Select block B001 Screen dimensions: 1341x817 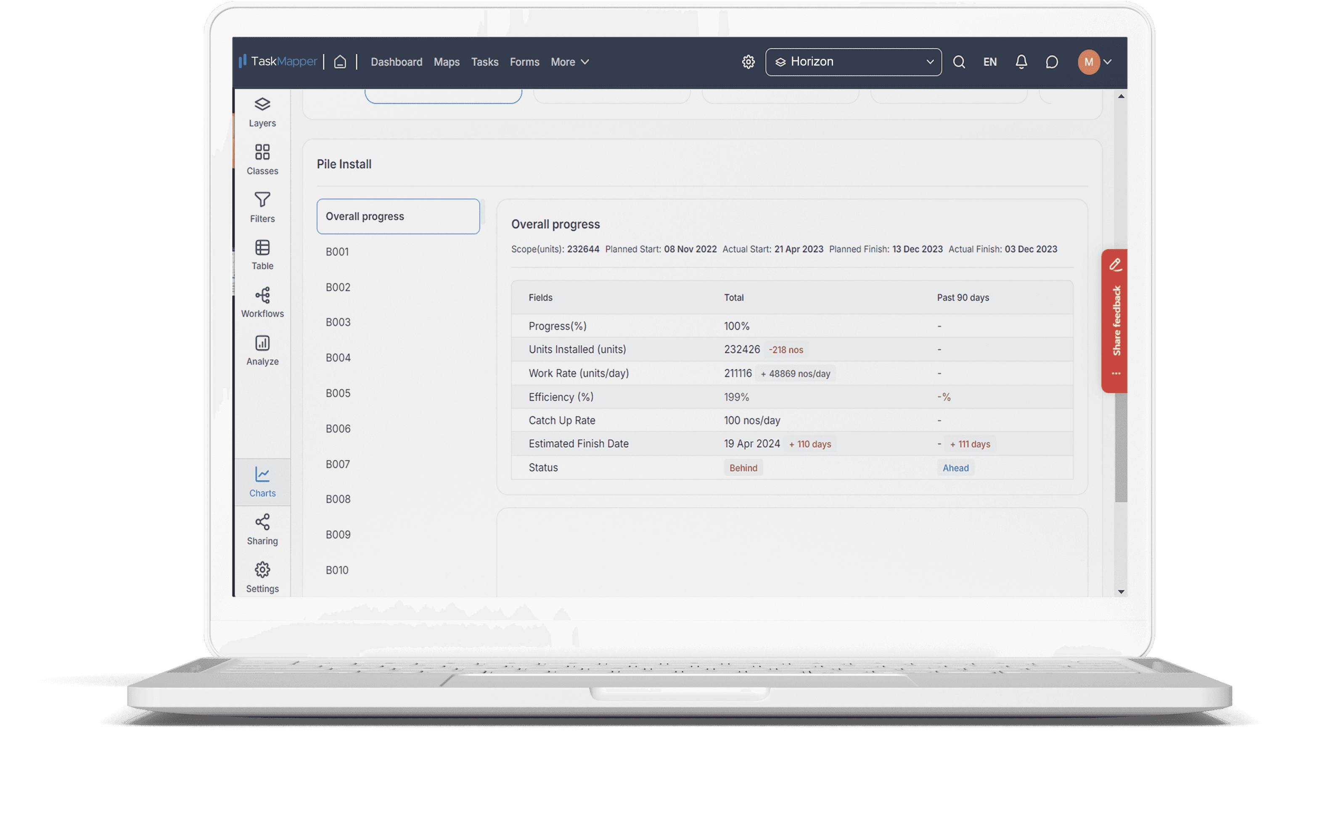tap(337, 252)
